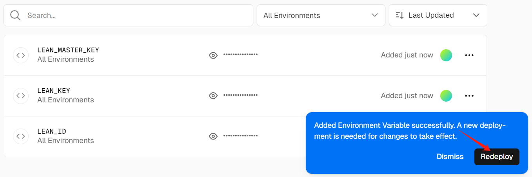Screen dimensions: 532x177
Task: Reveal the LEAN_MASTER_KEY value with eye icon
Action: coord(213,55)
